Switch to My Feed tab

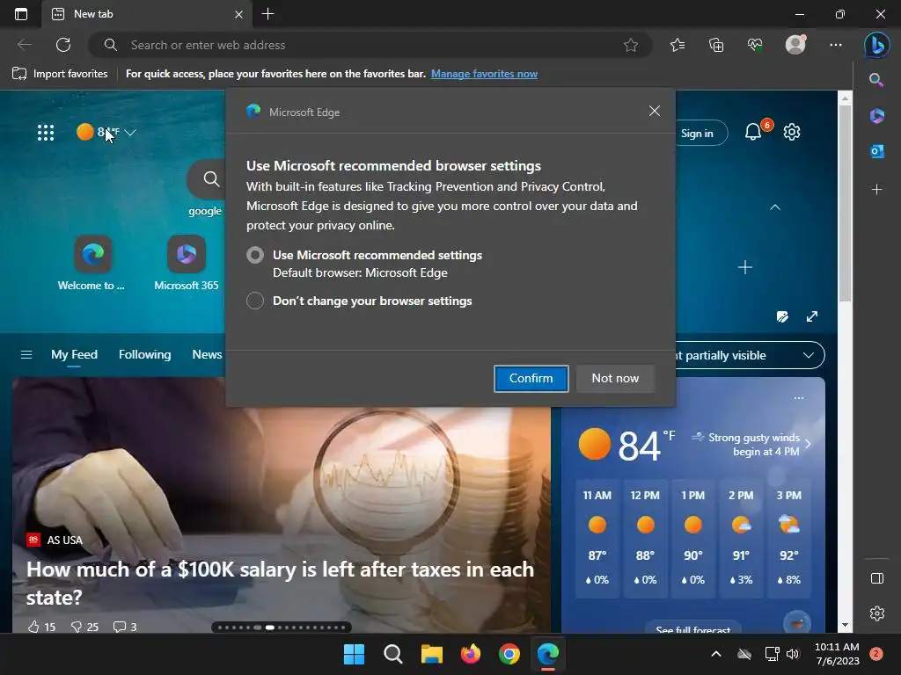click(x=74, y=355)
